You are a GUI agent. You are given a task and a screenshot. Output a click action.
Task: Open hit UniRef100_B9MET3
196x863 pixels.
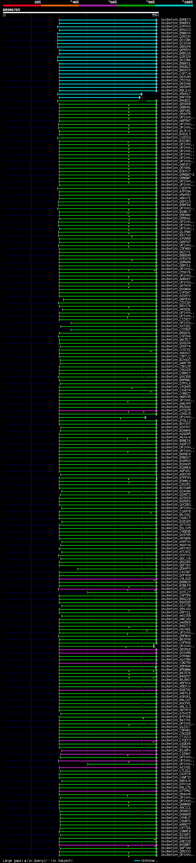click(176, 20)
